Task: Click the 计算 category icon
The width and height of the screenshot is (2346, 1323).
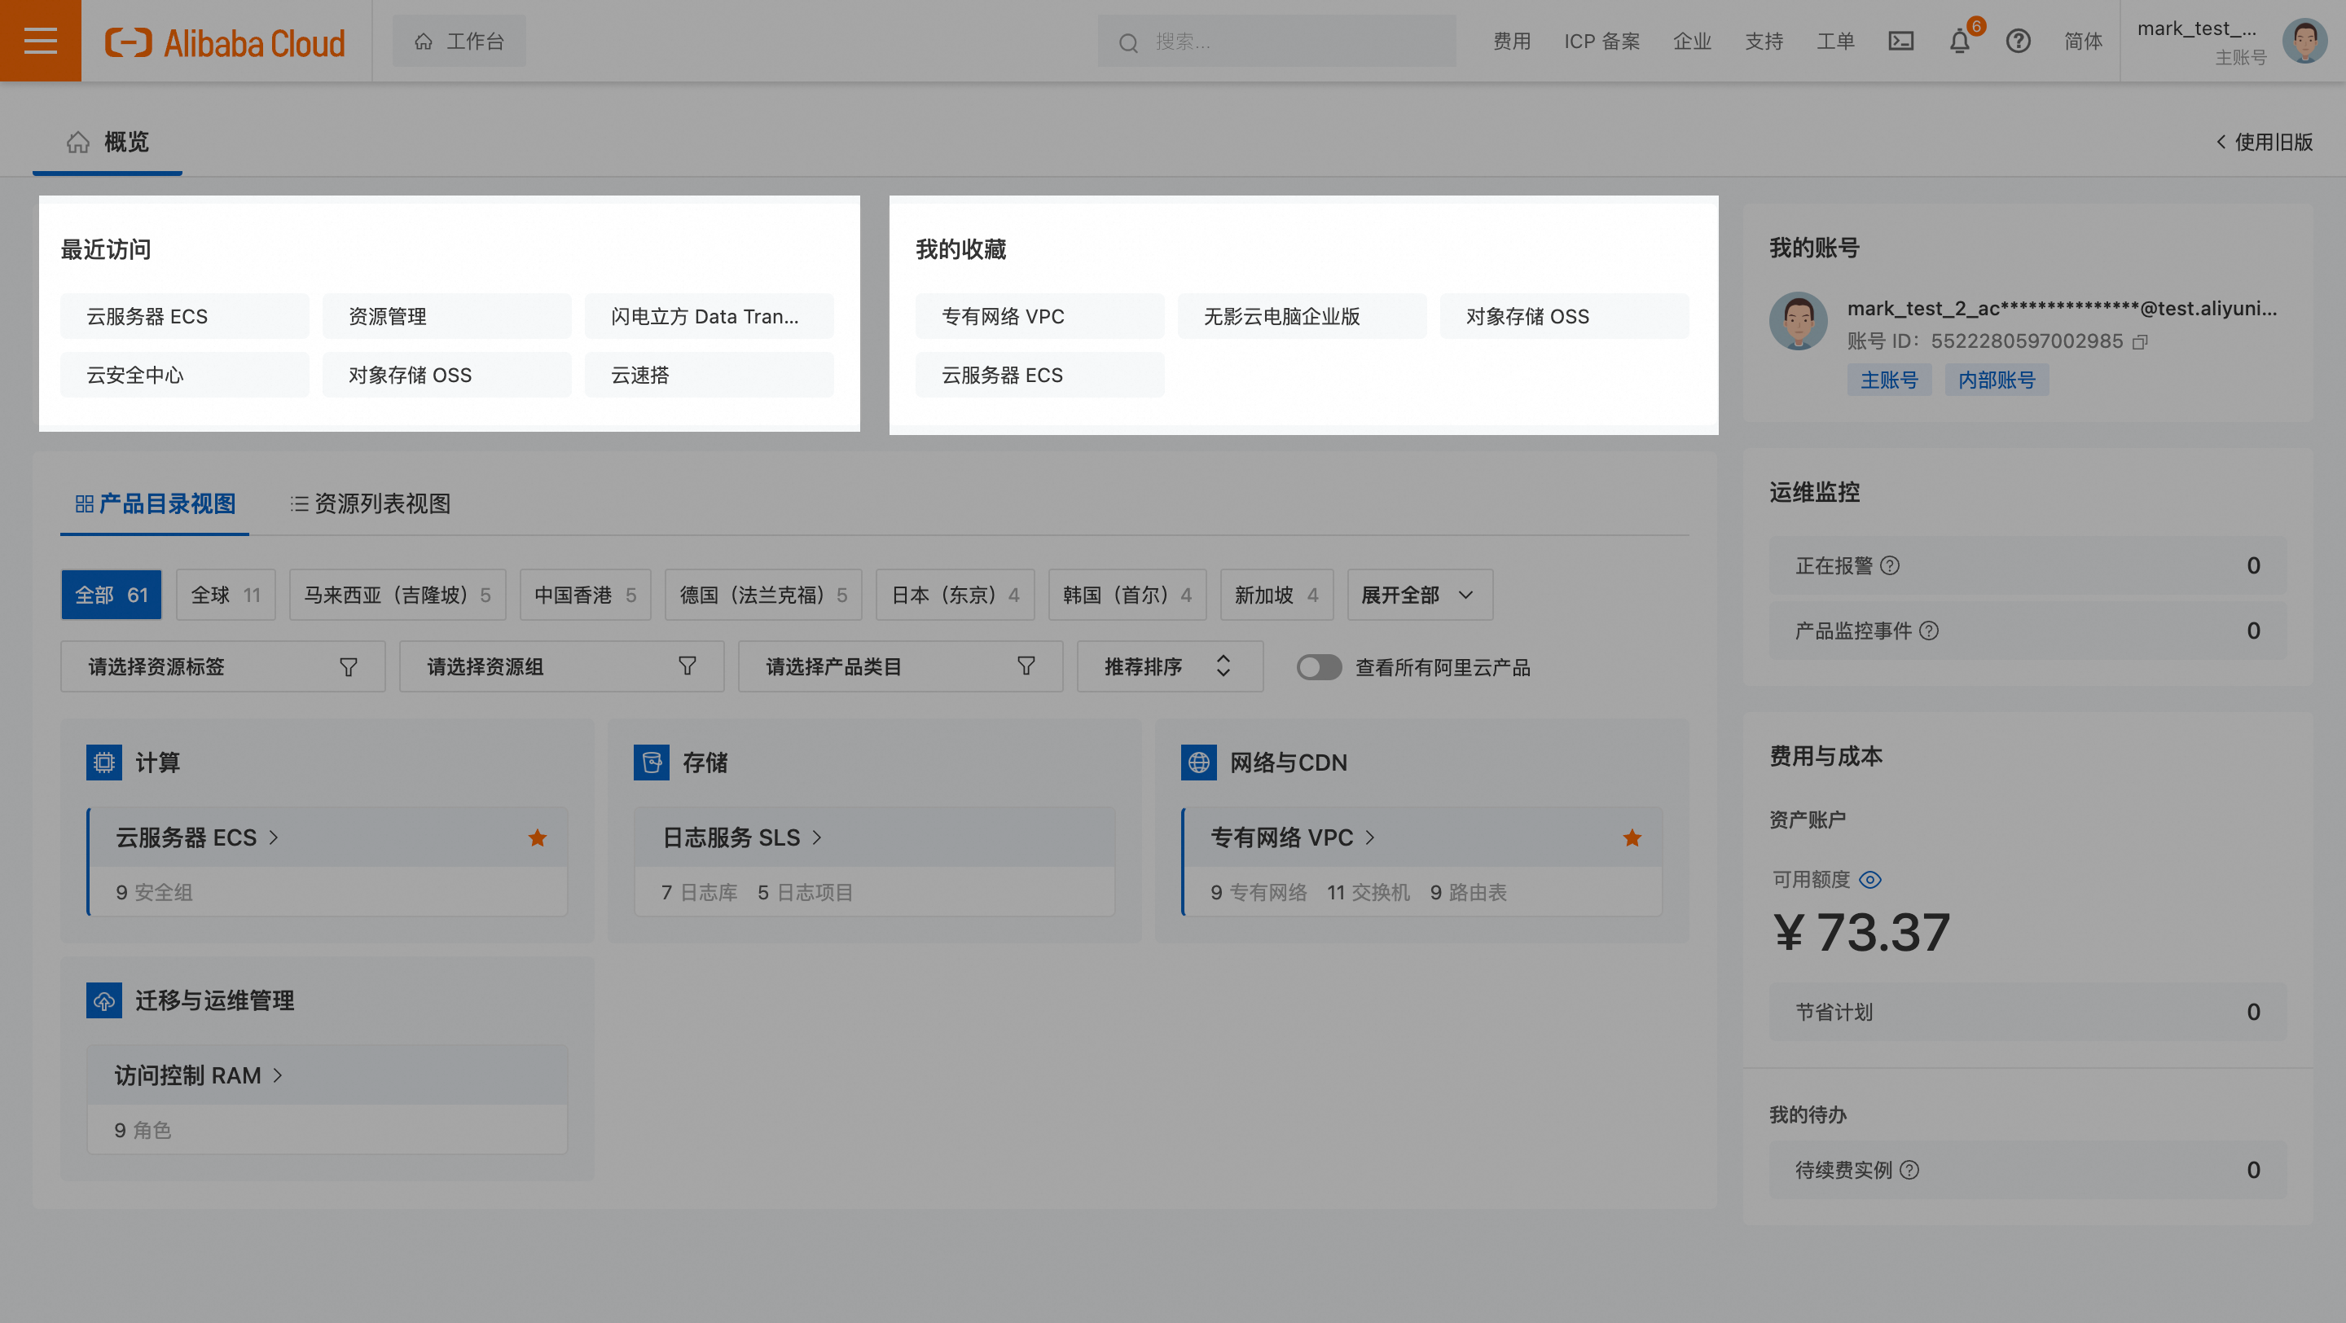Action: [103, 763]
